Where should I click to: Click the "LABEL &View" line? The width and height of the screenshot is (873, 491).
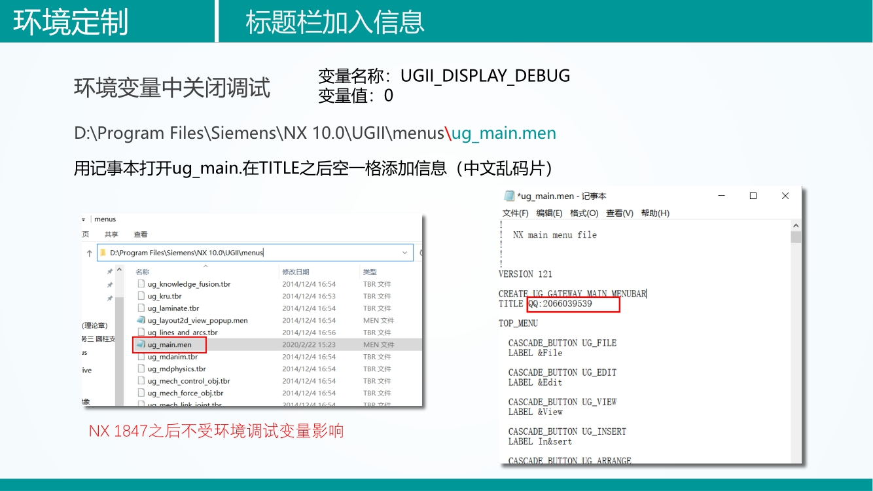click(x=535, y=412)
